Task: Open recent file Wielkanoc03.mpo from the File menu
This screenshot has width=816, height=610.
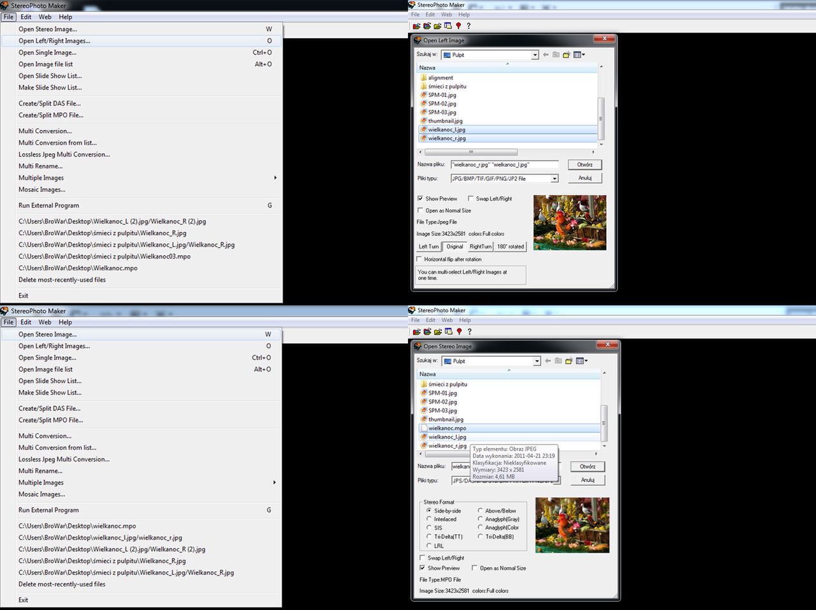Action: (x=105, y=256)
